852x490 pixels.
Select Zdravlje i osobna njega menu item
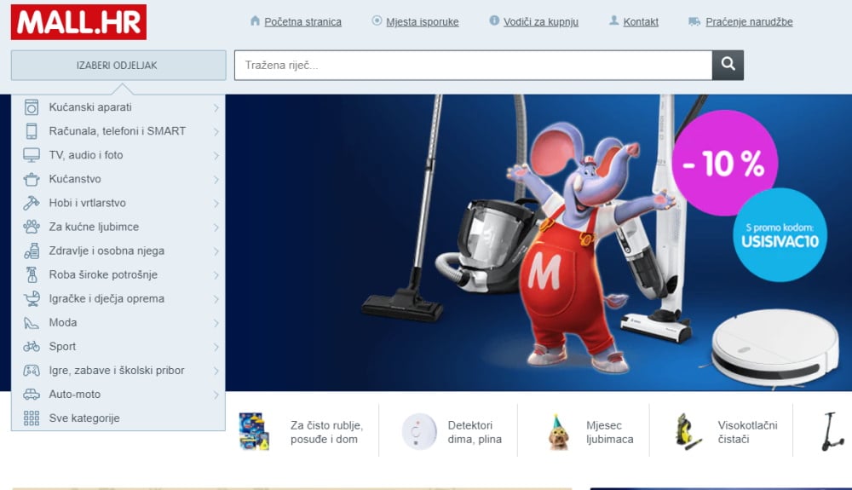(x=106, y=251)
